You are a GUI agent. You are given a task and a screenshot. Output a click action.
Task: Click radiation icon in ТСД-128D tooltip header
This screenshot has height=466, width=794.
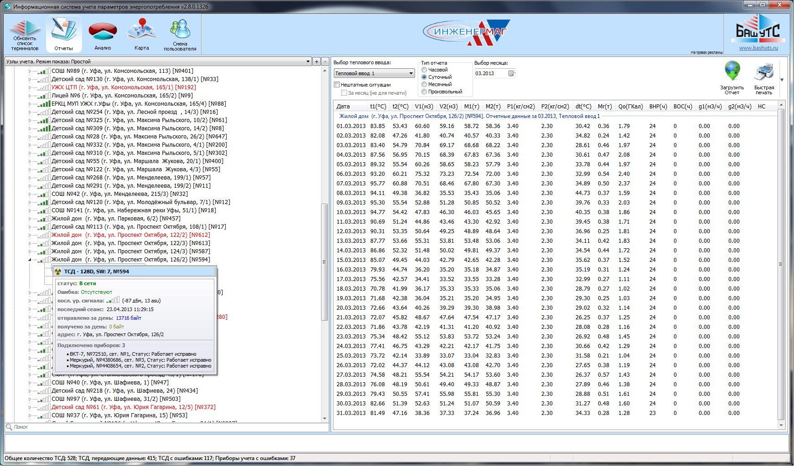tap(58, 271)
